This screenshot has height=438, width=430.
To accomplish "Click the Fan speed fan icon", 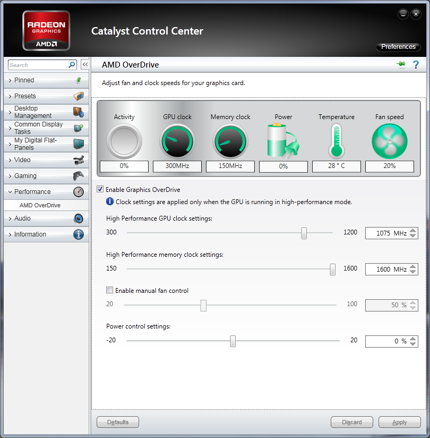I will click(x=390, y=141).
